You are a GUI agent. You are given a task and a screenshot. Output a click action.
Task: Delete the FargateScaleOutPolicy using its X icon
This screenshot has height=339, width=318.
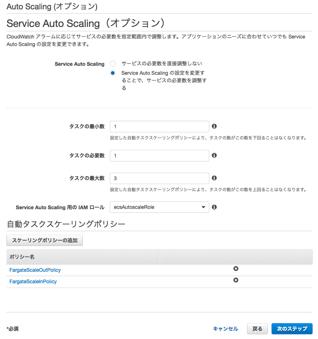pyautogui.click(x=236, y=269)
